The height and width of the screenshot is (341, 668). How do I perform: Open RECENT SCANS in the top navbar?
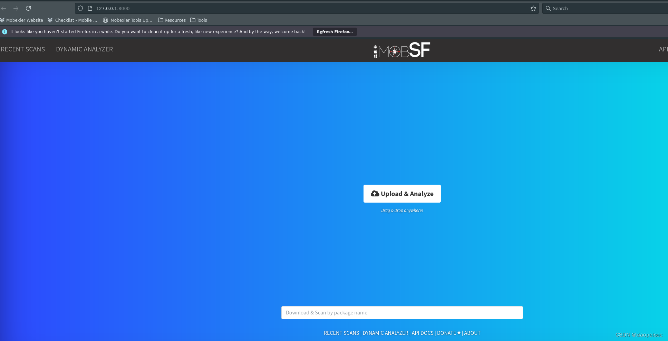point(23,49)
